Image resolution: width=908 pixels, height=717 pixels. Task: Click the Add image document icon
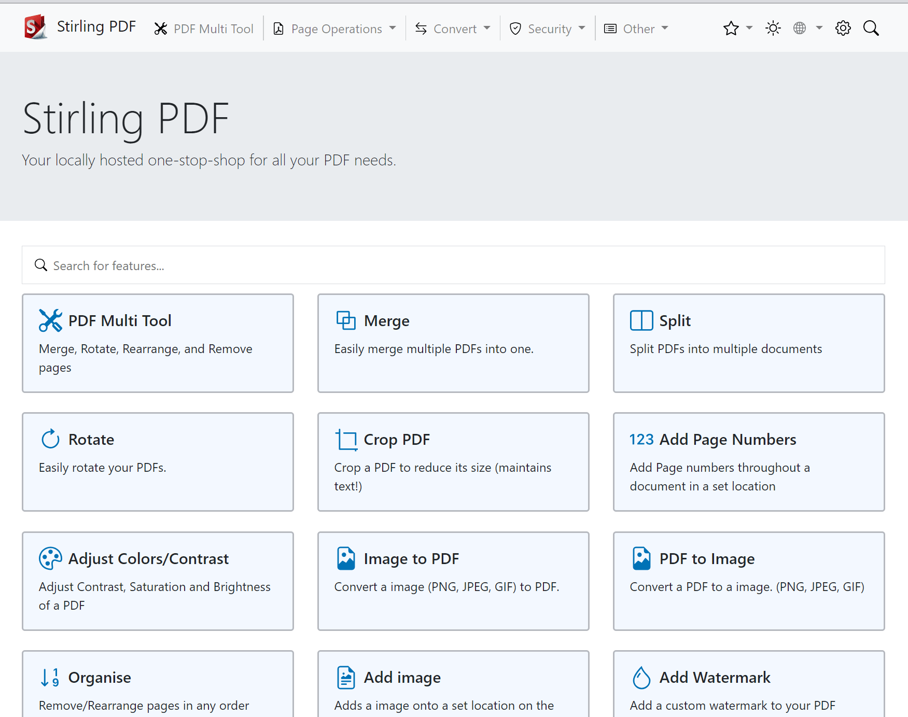(346, 677)
